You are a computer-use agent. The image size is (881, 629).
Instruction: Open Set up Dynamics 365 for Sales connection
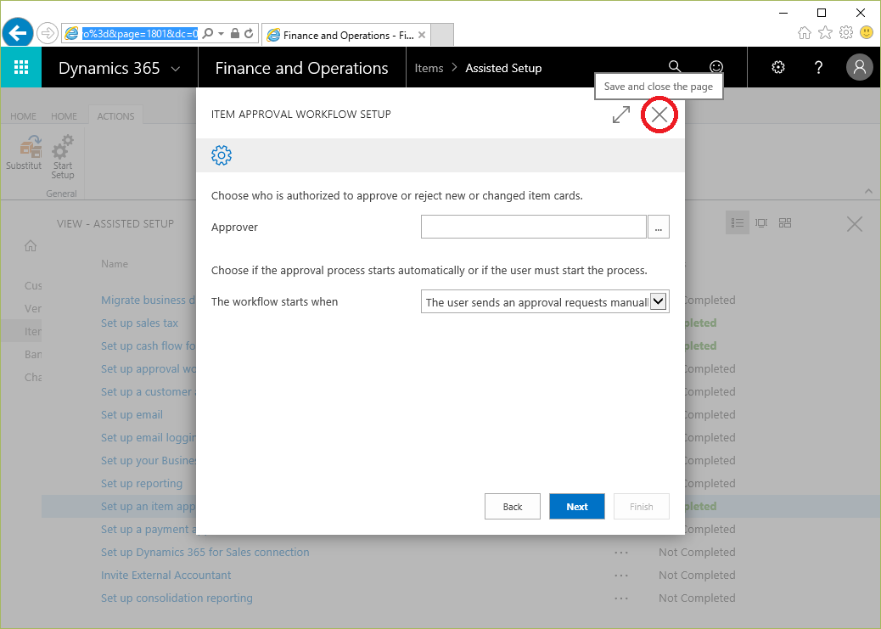click(205, 552)
